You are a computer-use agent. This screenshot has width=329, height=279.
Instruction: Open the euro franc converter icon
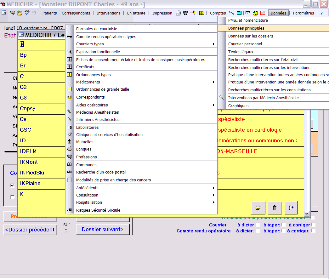coord(231,13)
